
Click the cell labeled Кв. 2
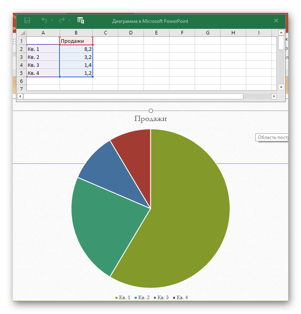(43, 57)
